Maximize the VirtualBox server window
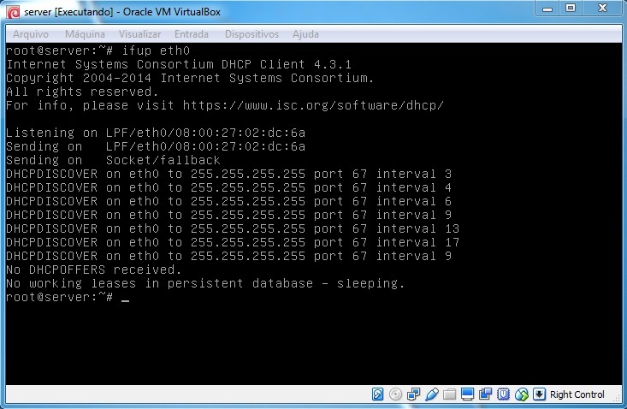The width and height of the screenshot is (627, 409). (x=571, y=9)
